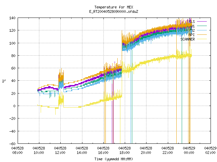
Task: Click the "Time (yymmdd HH:MM)" axis title
Action: point(114,159)
